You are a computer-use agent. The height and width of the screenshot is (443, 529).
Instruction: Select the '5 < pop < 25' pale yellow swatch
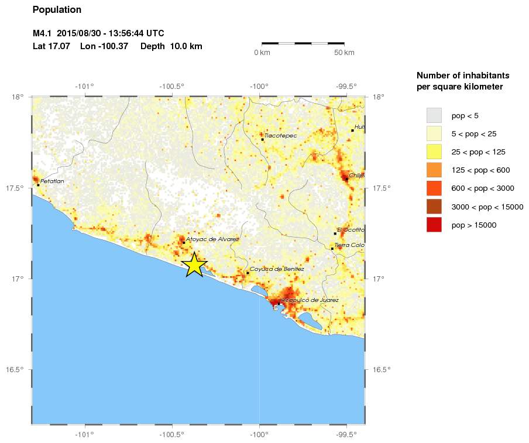[x=434, y=133]
